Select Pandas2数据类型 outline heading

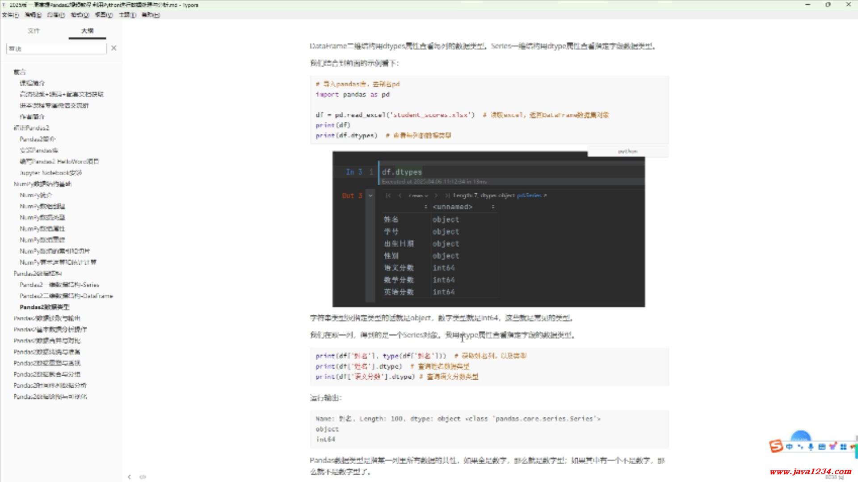coord(44,307)
